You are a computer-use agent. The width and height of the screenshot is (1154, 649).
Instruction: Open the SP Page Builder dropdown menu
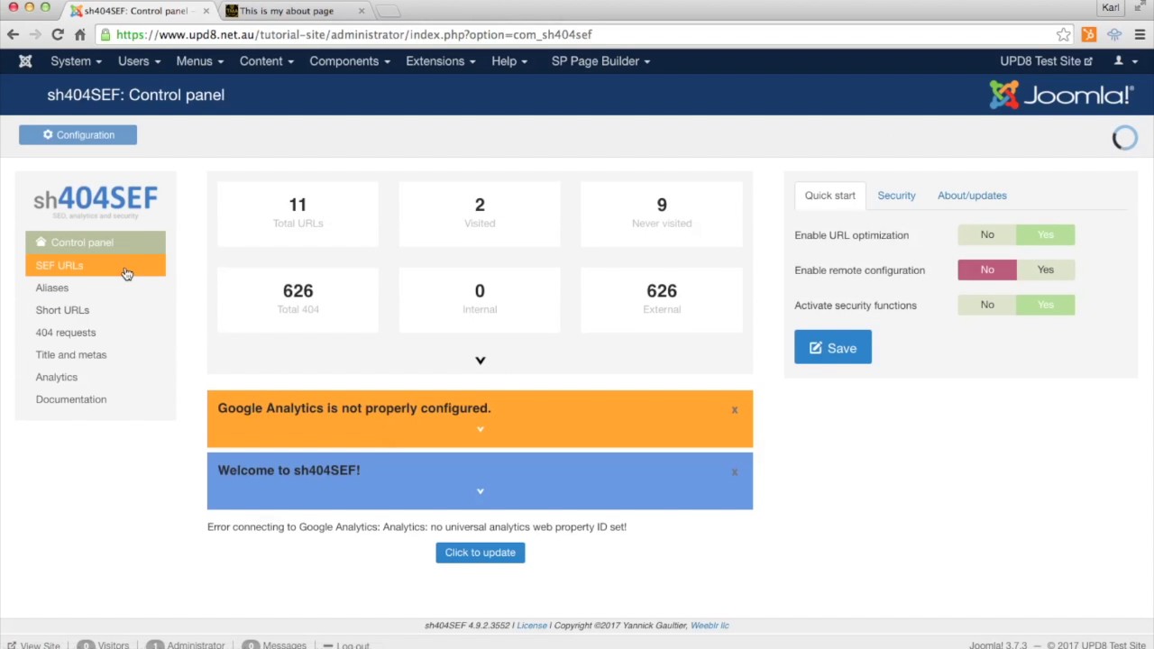[600, 61]
